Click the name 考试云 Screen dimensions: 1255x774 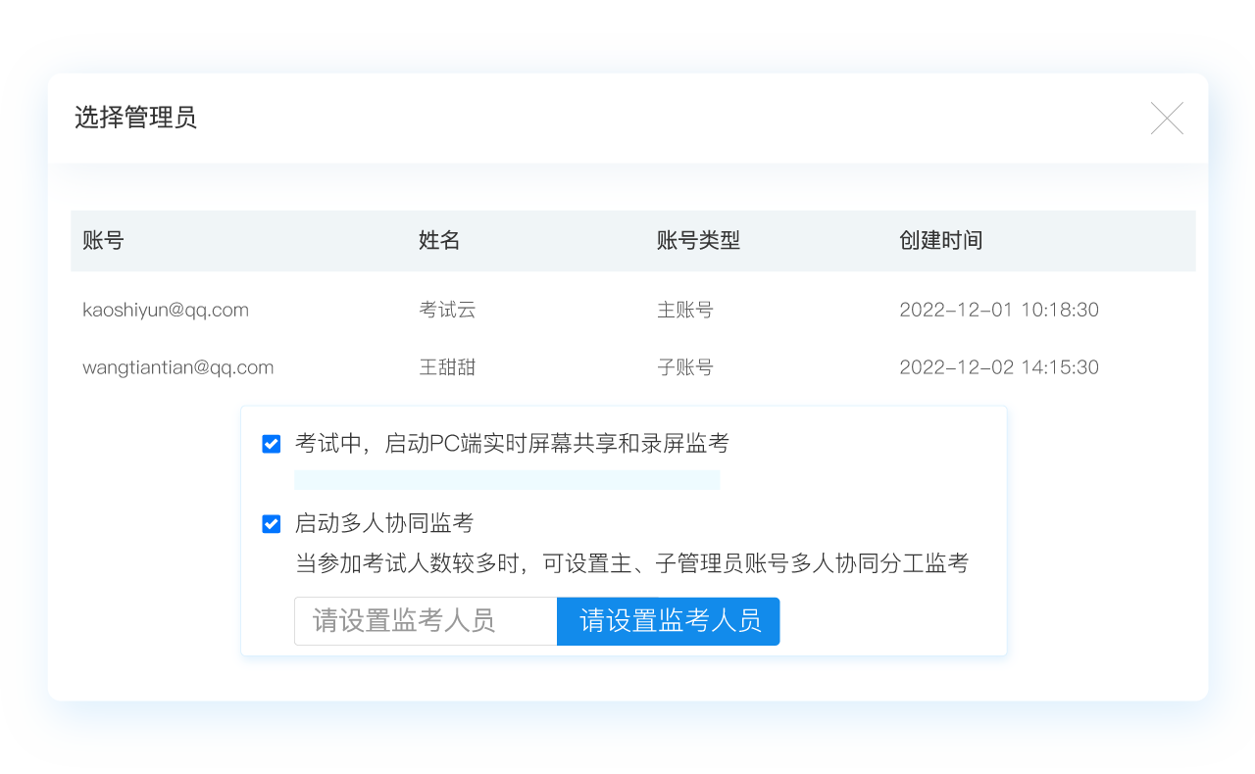click(447, 311)
